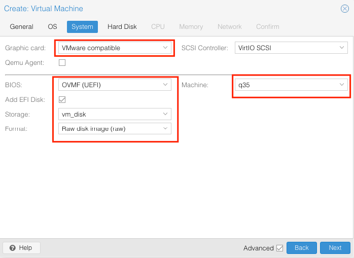Open the BIOS selector arrow
This screenshot has width=354, height=258.
click(165, 85)
